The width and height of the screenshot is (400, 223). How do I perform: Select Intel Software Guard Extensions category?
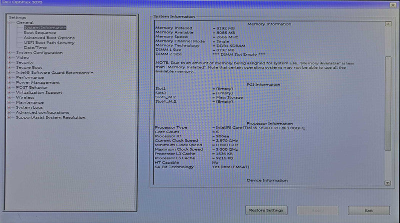54,72
